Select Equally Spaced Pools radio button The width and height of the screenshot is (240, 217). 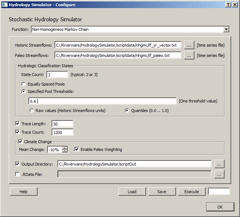24,84
